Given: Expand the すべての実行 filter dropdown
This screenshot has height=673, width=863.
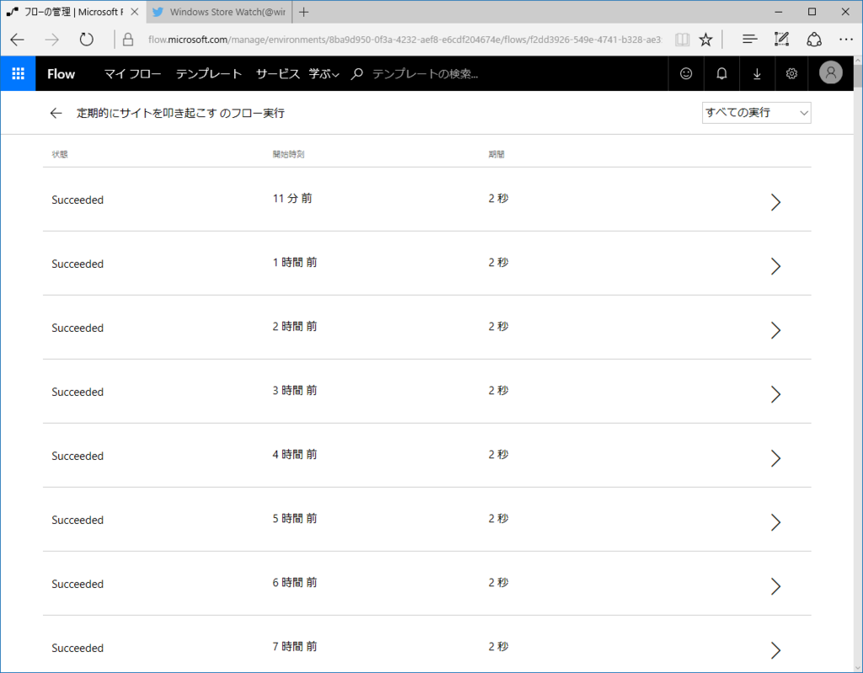Looking at the screenshot, I should click(x=756, y=113).
